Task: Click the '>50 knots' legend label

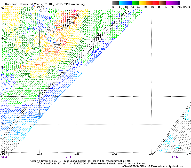Action: (184, 7)
